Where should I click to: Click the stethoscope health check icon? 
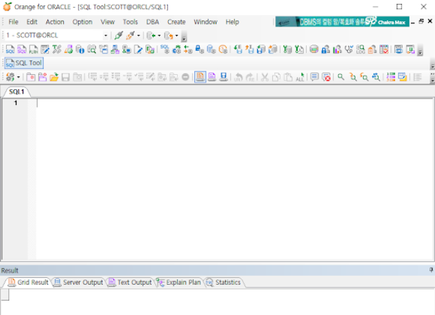(x=349, y=49)
